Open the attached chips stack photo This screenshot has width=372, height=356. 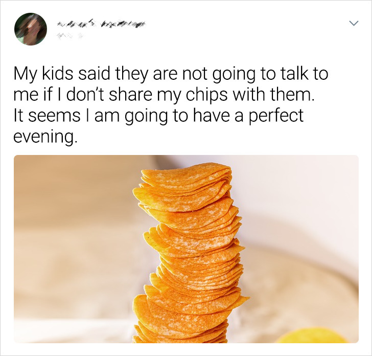[186, 249]
